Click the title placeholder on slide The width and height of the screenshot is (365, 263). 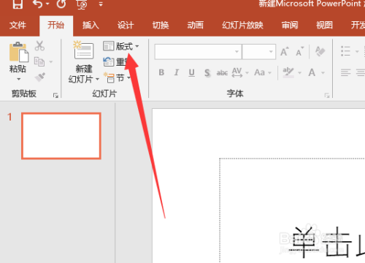tap(292, 210)
